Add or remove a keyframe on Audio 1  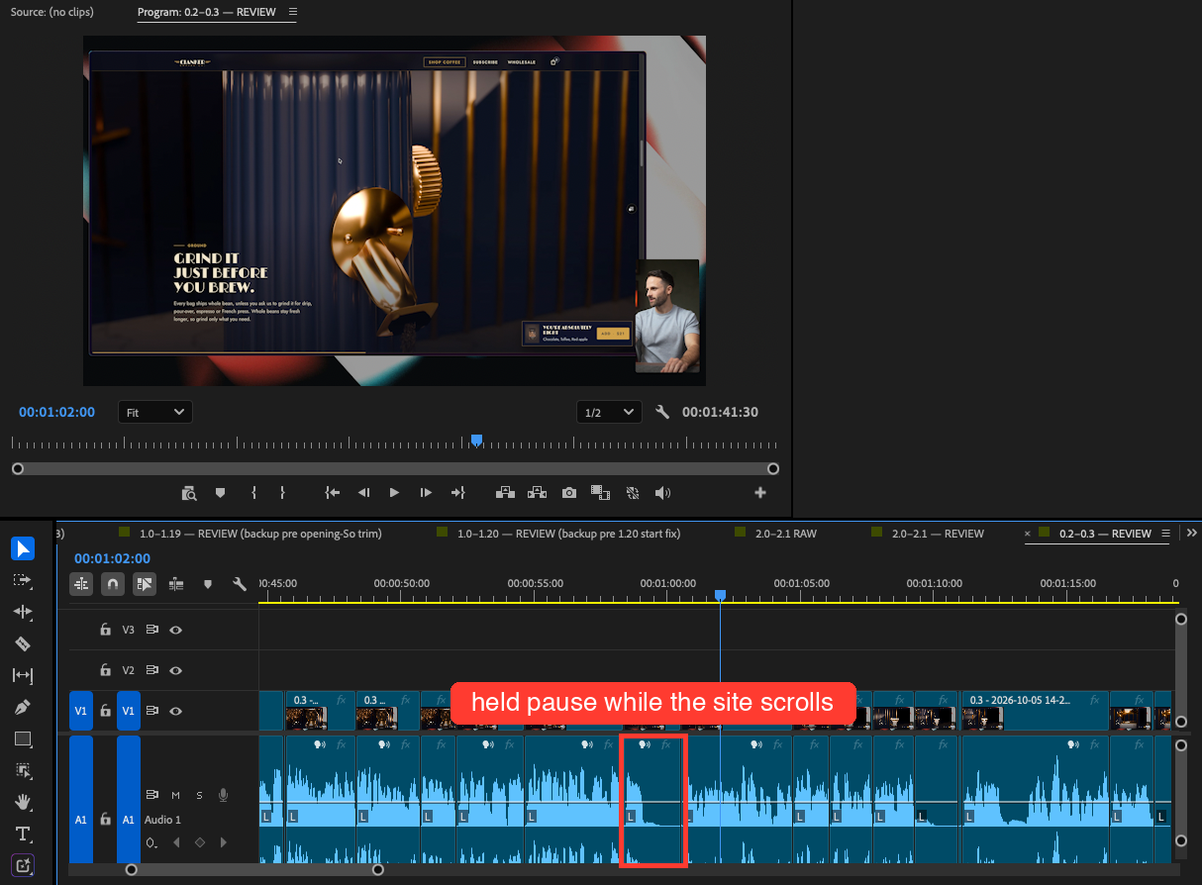pyautogui.click(x=200, y=843)
